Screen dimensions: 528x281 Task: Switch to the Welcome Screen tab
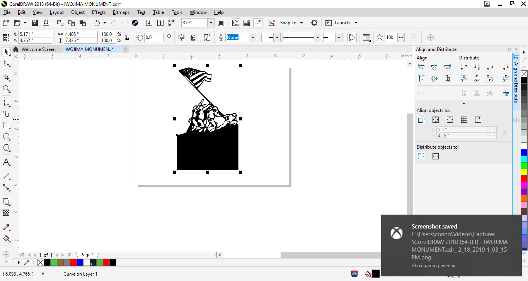tap(38, 49)
